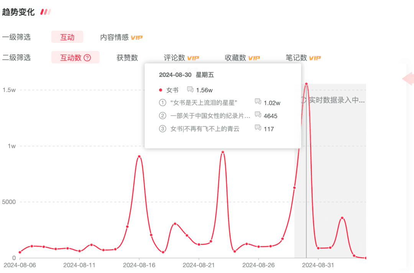Click the refresh icon beside 实时数据录入中
Viewport: 414px width, 273px height.
[x=304, y=100]
